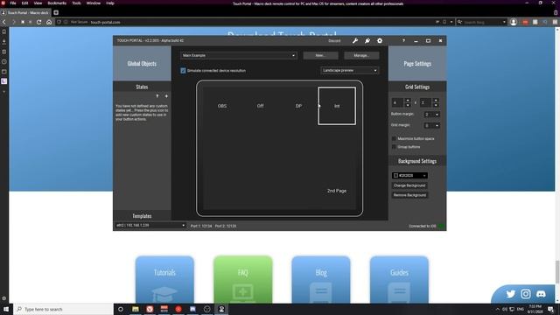Screen dimensions: 560x315
Task: Open the Global Objects panel
Action: [x=142, y=64]
